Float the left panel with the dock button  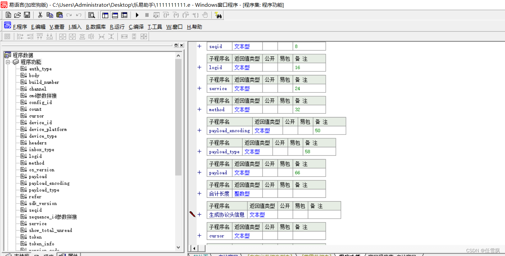coord(176,45)
